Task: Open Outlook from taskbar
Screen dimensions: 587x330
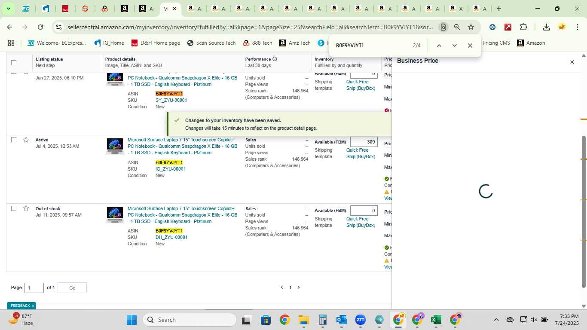Action: click(x=342, y=320)
